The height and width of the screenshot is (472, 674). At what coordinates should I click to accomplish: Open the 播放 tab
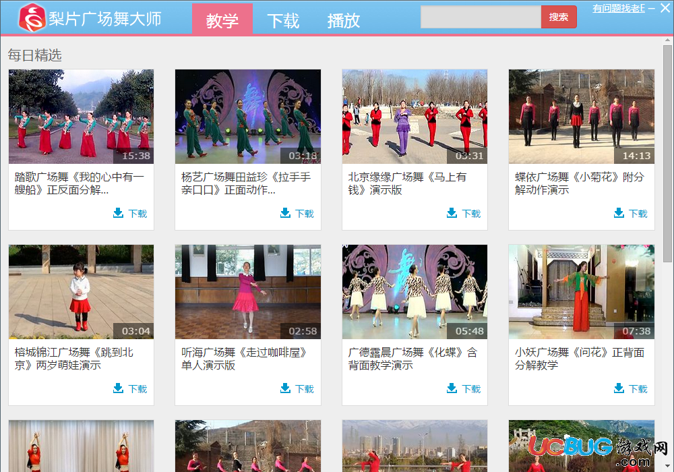[343, 20]
